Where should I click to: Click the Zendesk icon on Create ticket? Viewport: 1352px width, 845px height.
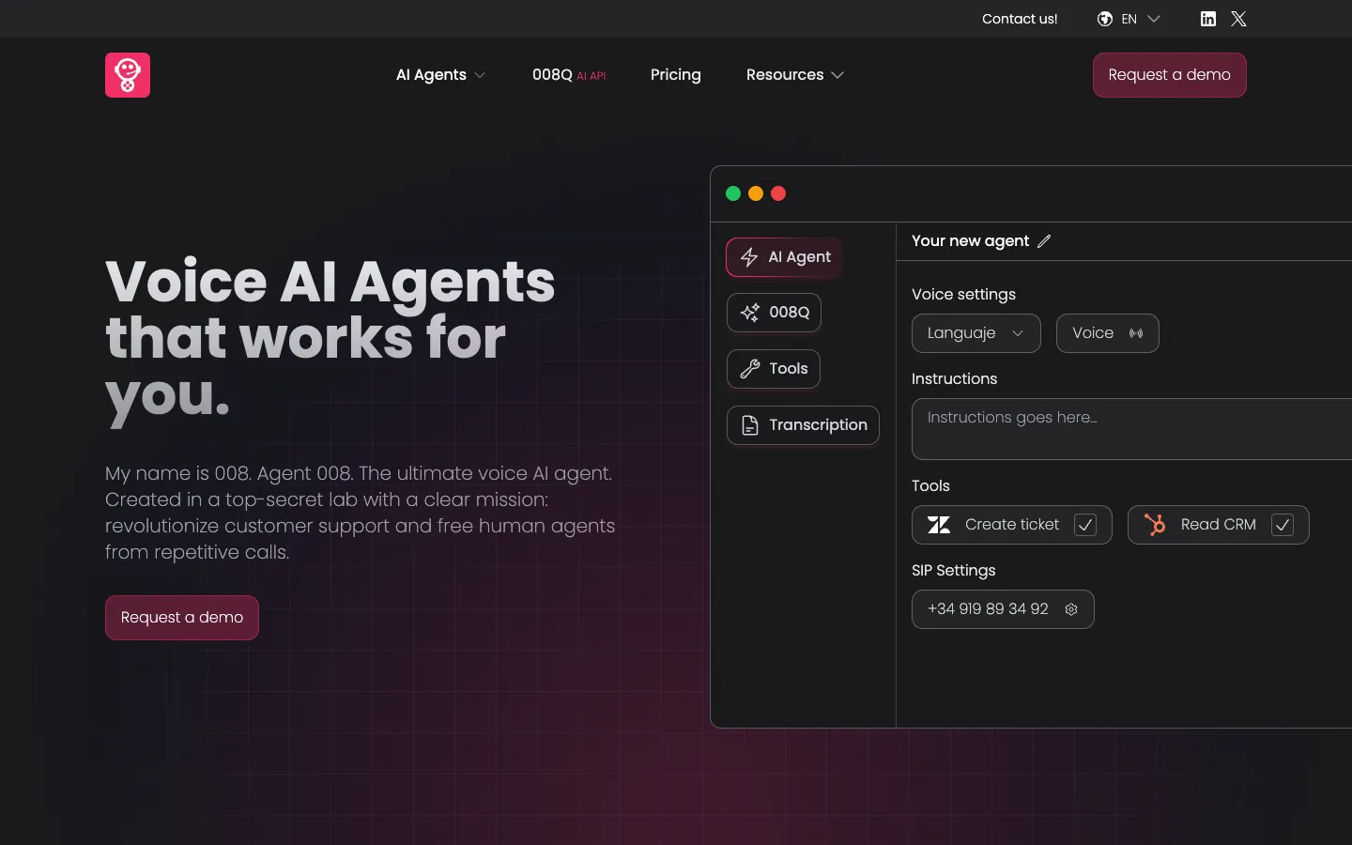point(939,525)
